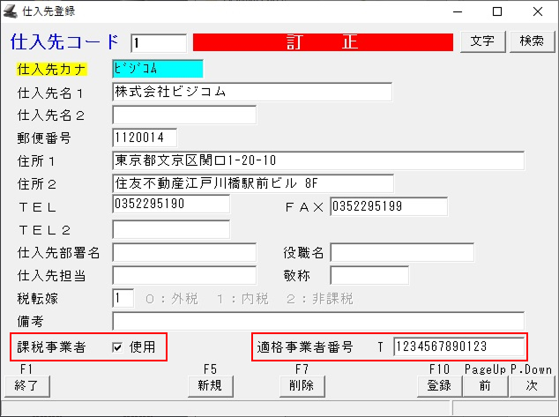The width and height of the screenshot is (559, 417).
Task: Toggle the 課税事業者 使用 checkbox
Action: coord(117,347)
